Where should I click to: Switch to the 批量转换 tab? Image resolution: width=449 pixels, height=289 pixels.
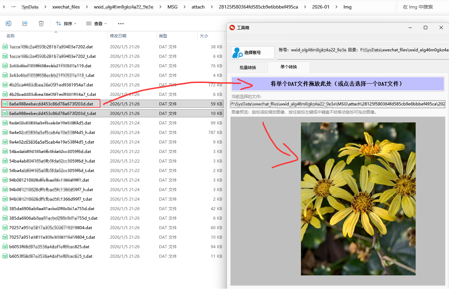click(247, 67)
